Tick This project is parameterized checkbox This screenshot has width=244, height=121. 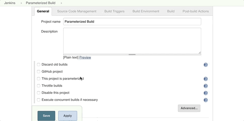point(39,79)
